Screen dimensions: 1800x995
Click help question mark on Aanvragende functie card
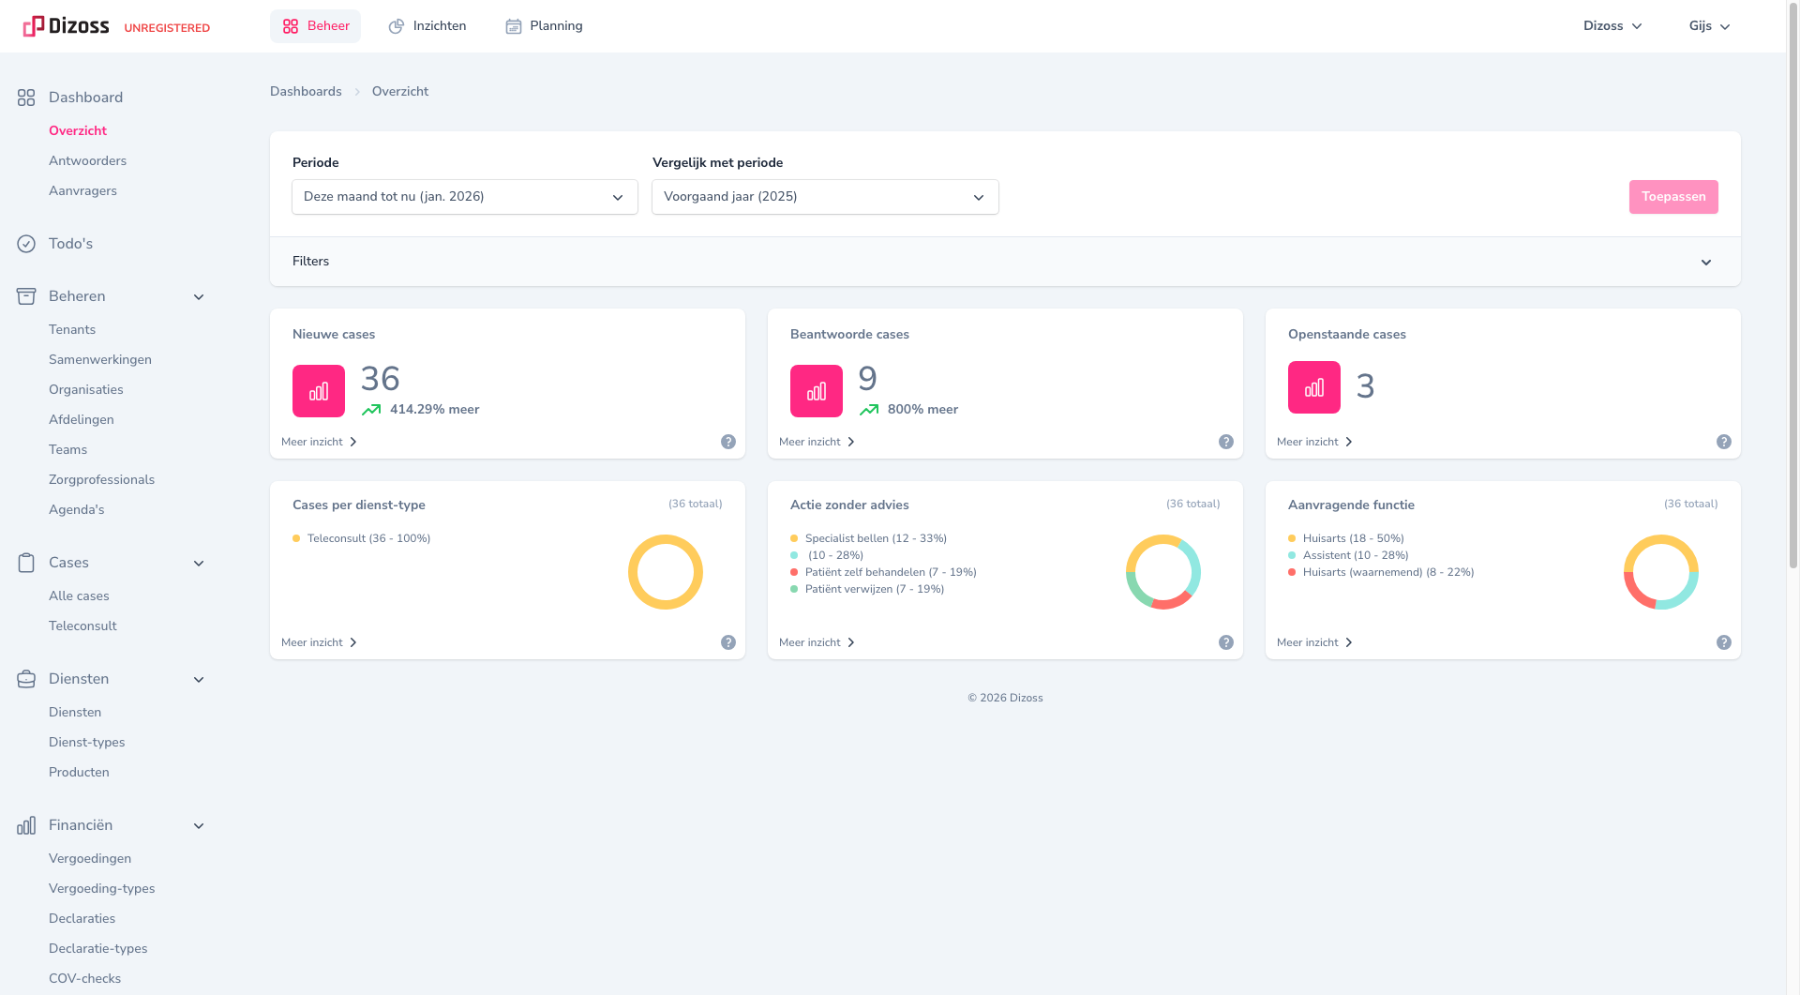click(x=1723, y=642)
